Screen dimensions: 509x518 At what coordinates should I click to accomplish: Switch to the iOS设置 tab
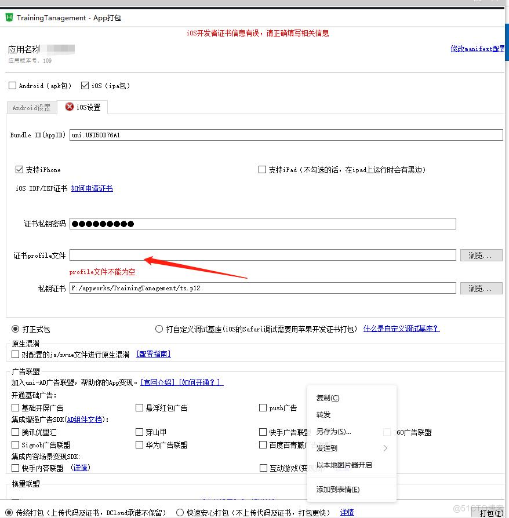[x=83, y=107]
